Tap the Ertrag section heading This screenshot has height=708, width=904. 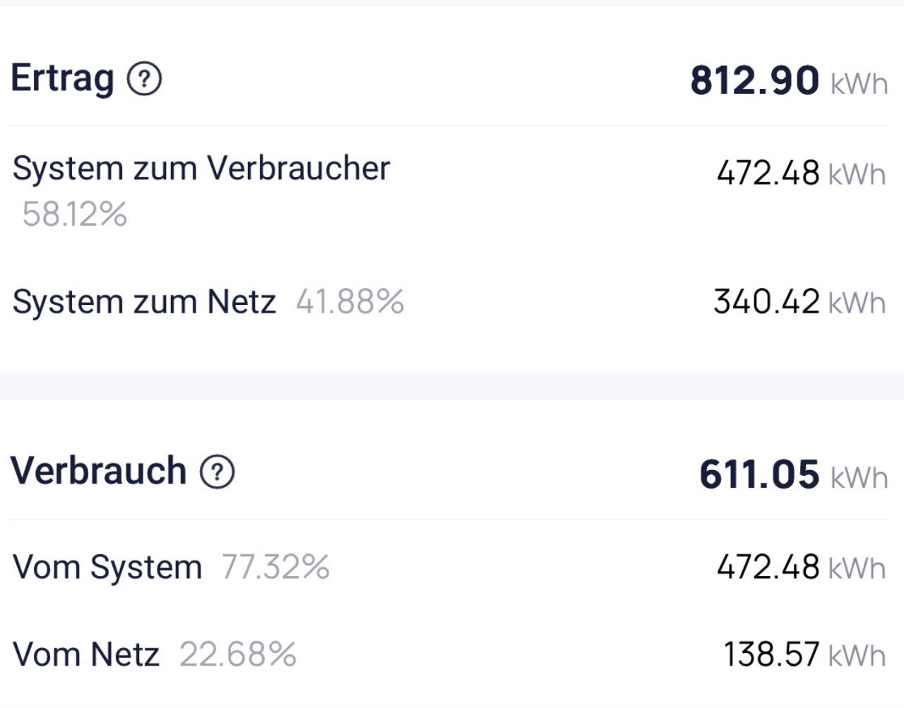tap(62, 78)
